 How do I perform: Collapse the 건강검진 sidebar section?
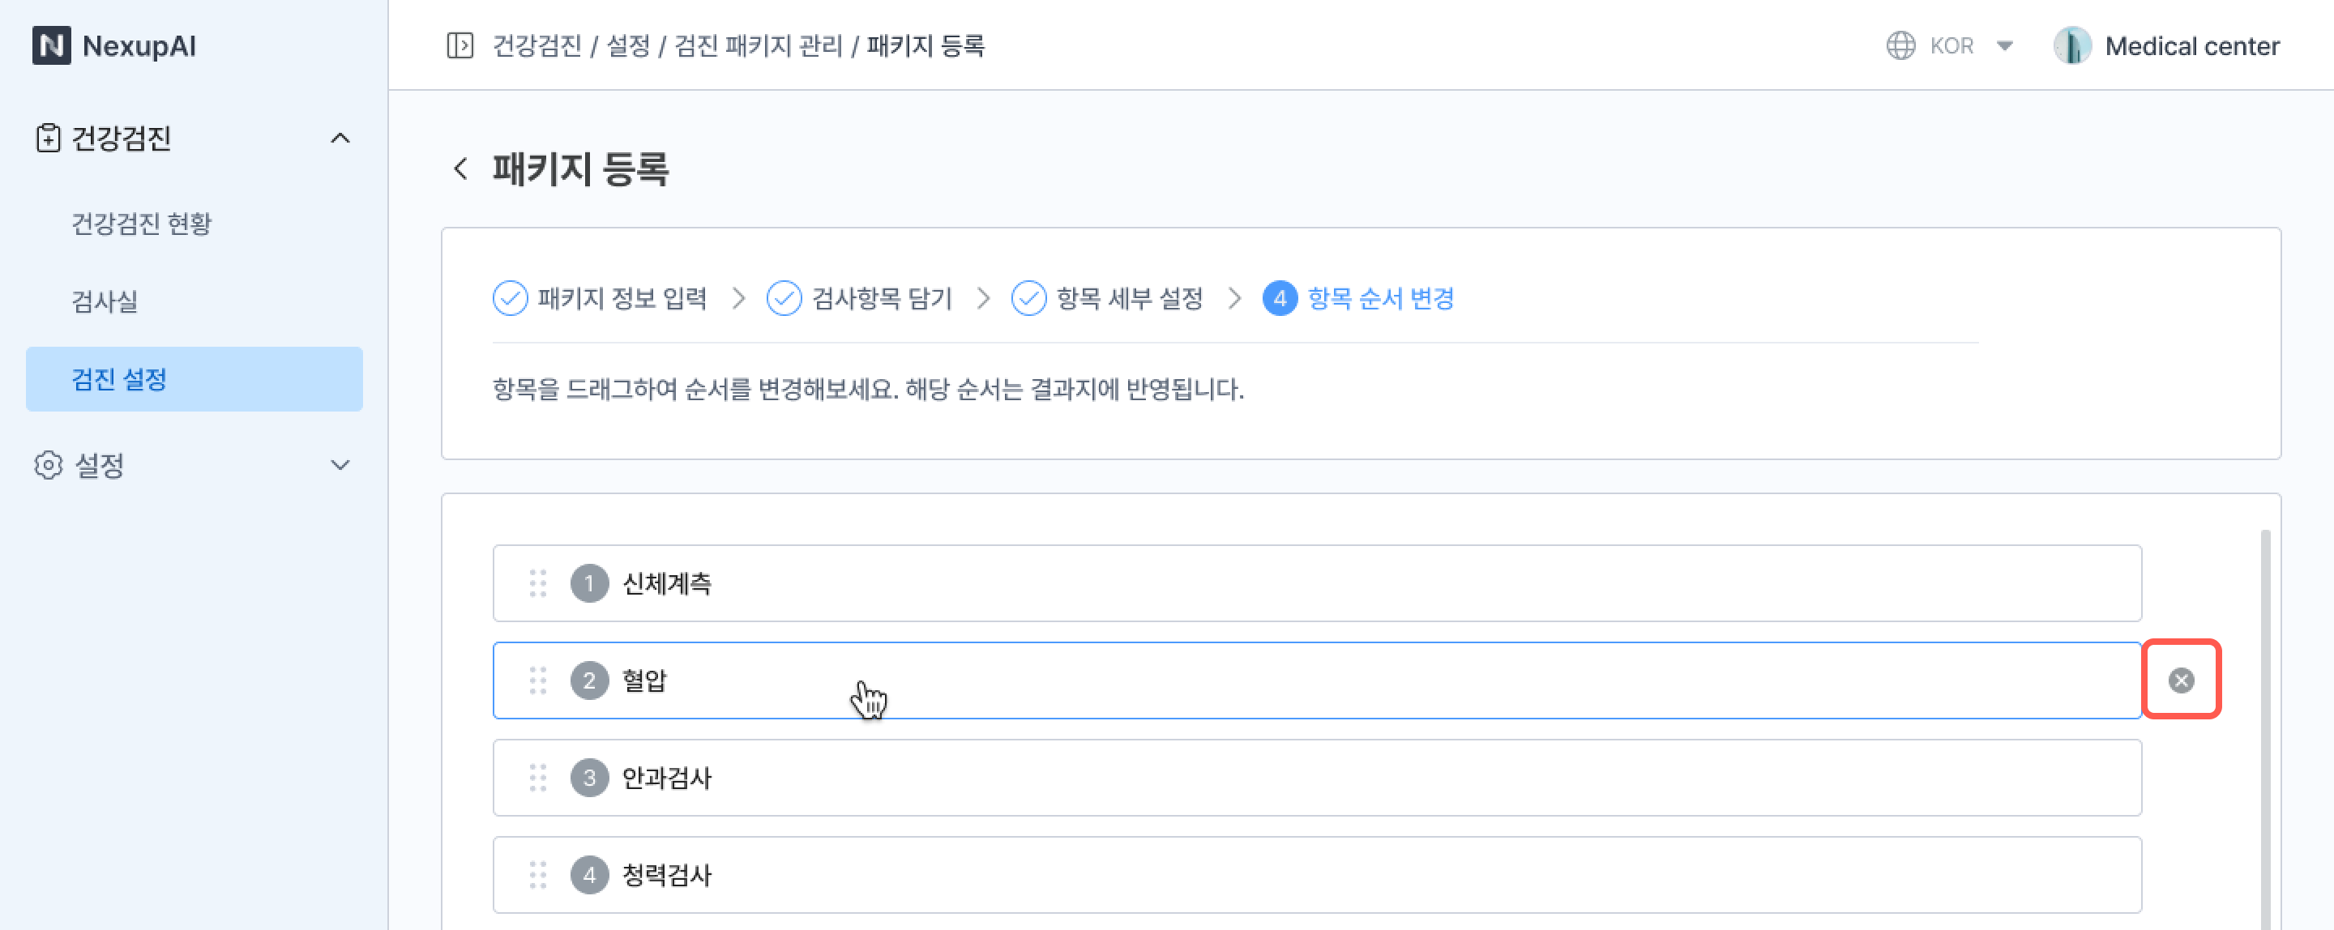(x=340, y=139)
